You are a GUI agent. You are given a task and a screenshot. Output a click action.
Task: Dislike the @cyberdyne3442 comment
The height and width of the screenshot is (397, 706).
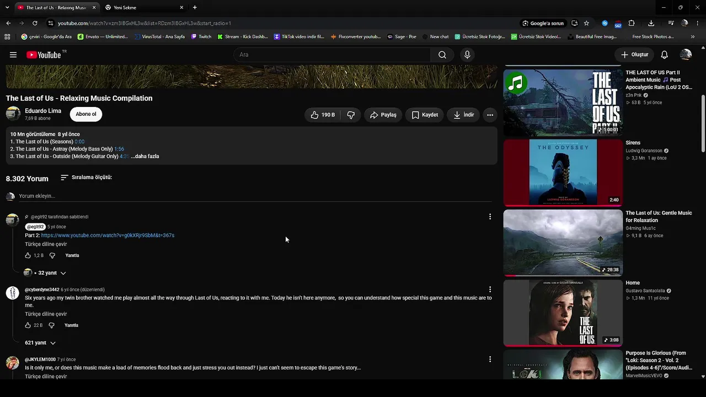tap(51, 325)
